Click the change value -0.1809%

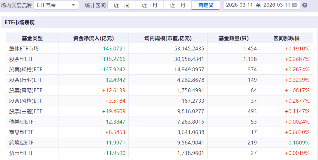[298, 143]
